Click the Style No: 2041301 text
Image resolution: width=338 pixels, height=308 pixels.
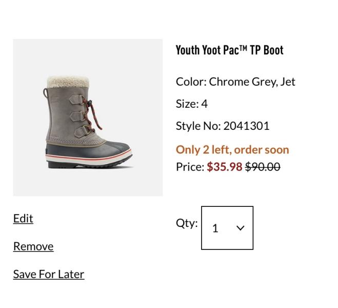[x=223, y=126]
